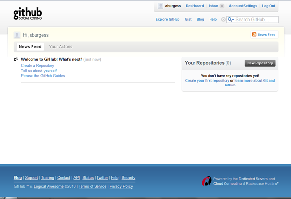This screenshot has width=291, height=199.
Task: Click the small git icon beside welcome message
Action: pos(16,59)
